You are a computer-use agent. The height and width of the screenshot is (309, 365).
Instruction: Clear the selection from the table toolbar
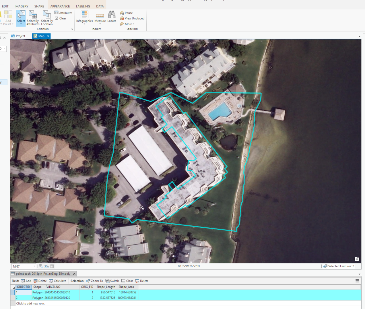point(127,281)
